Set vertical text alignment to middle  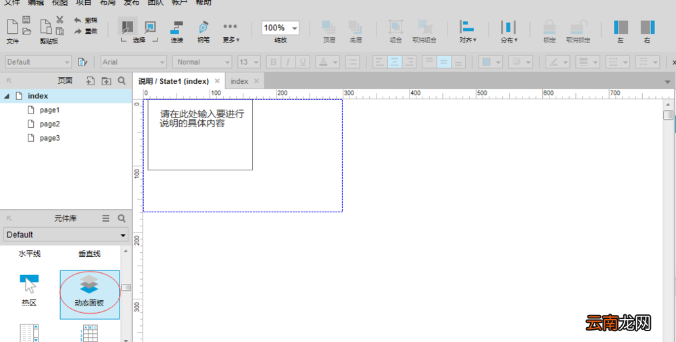pos(443,62)
